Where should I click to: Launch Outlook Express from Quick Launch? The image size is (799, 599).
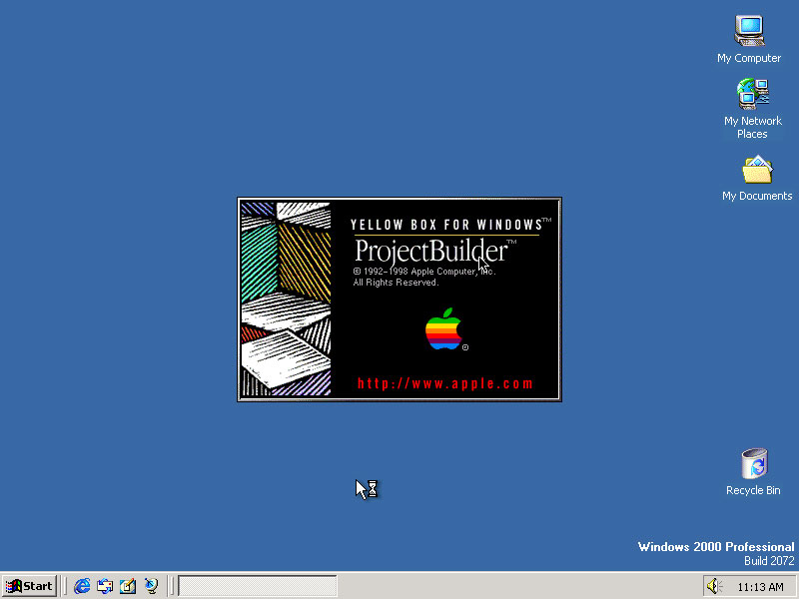pyautogui.click(x=105, y=586)
